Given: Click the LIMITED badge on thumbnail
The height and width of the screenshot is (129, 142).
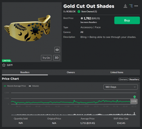Looking at the screenshot, I should 7,61.
